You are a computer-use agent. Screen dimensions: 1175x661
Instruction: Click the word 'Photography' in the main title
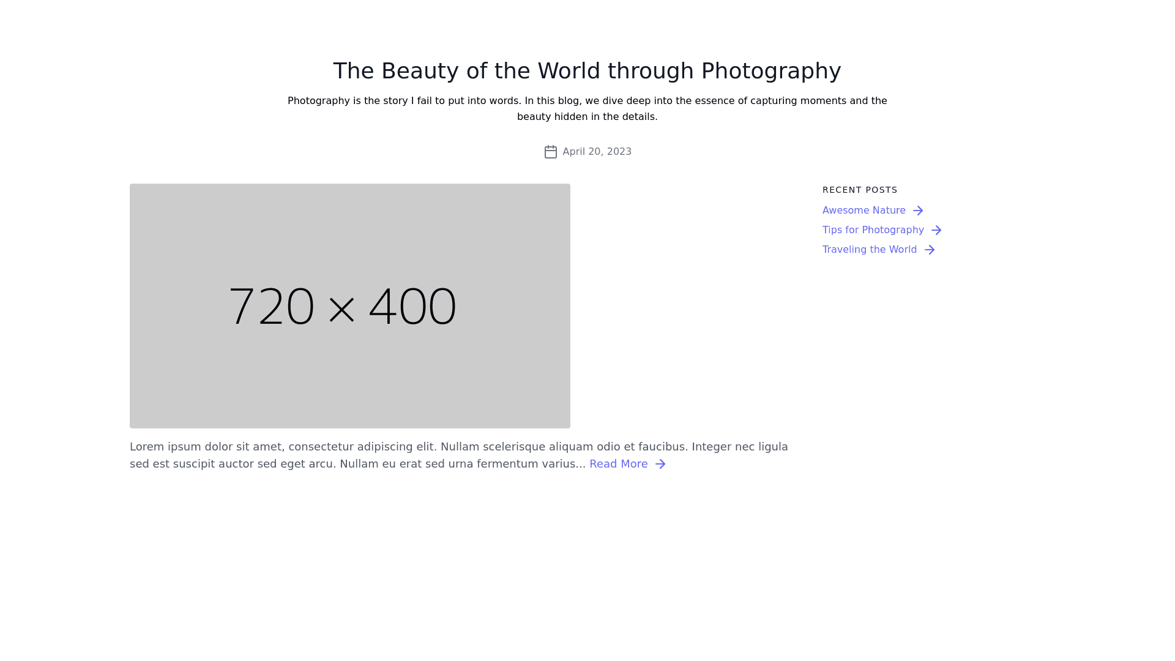coord(770,71)
